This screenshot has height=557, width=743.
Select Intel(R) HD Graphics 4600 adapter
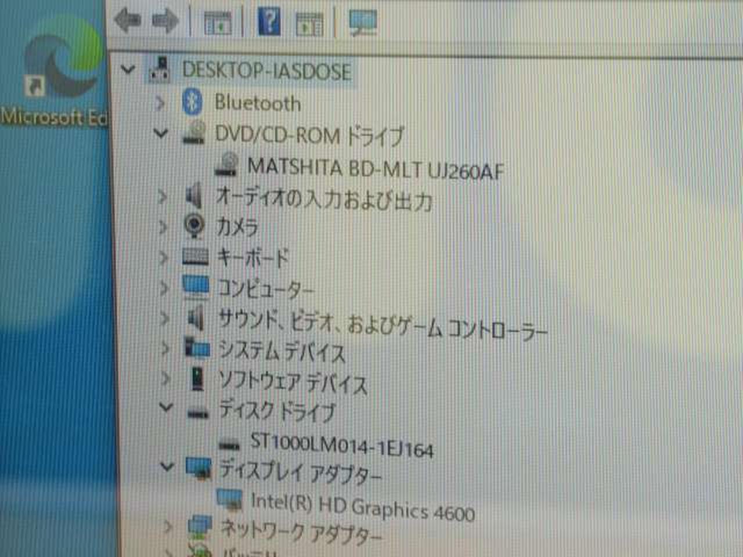(363, 507)
